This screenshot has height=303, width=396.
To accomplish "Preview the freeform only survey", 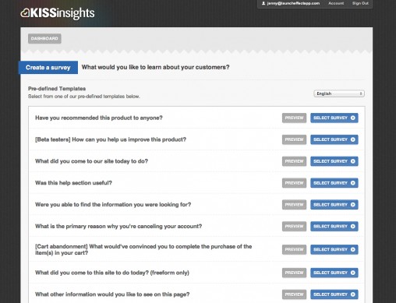I will click(x=294, y=273).
